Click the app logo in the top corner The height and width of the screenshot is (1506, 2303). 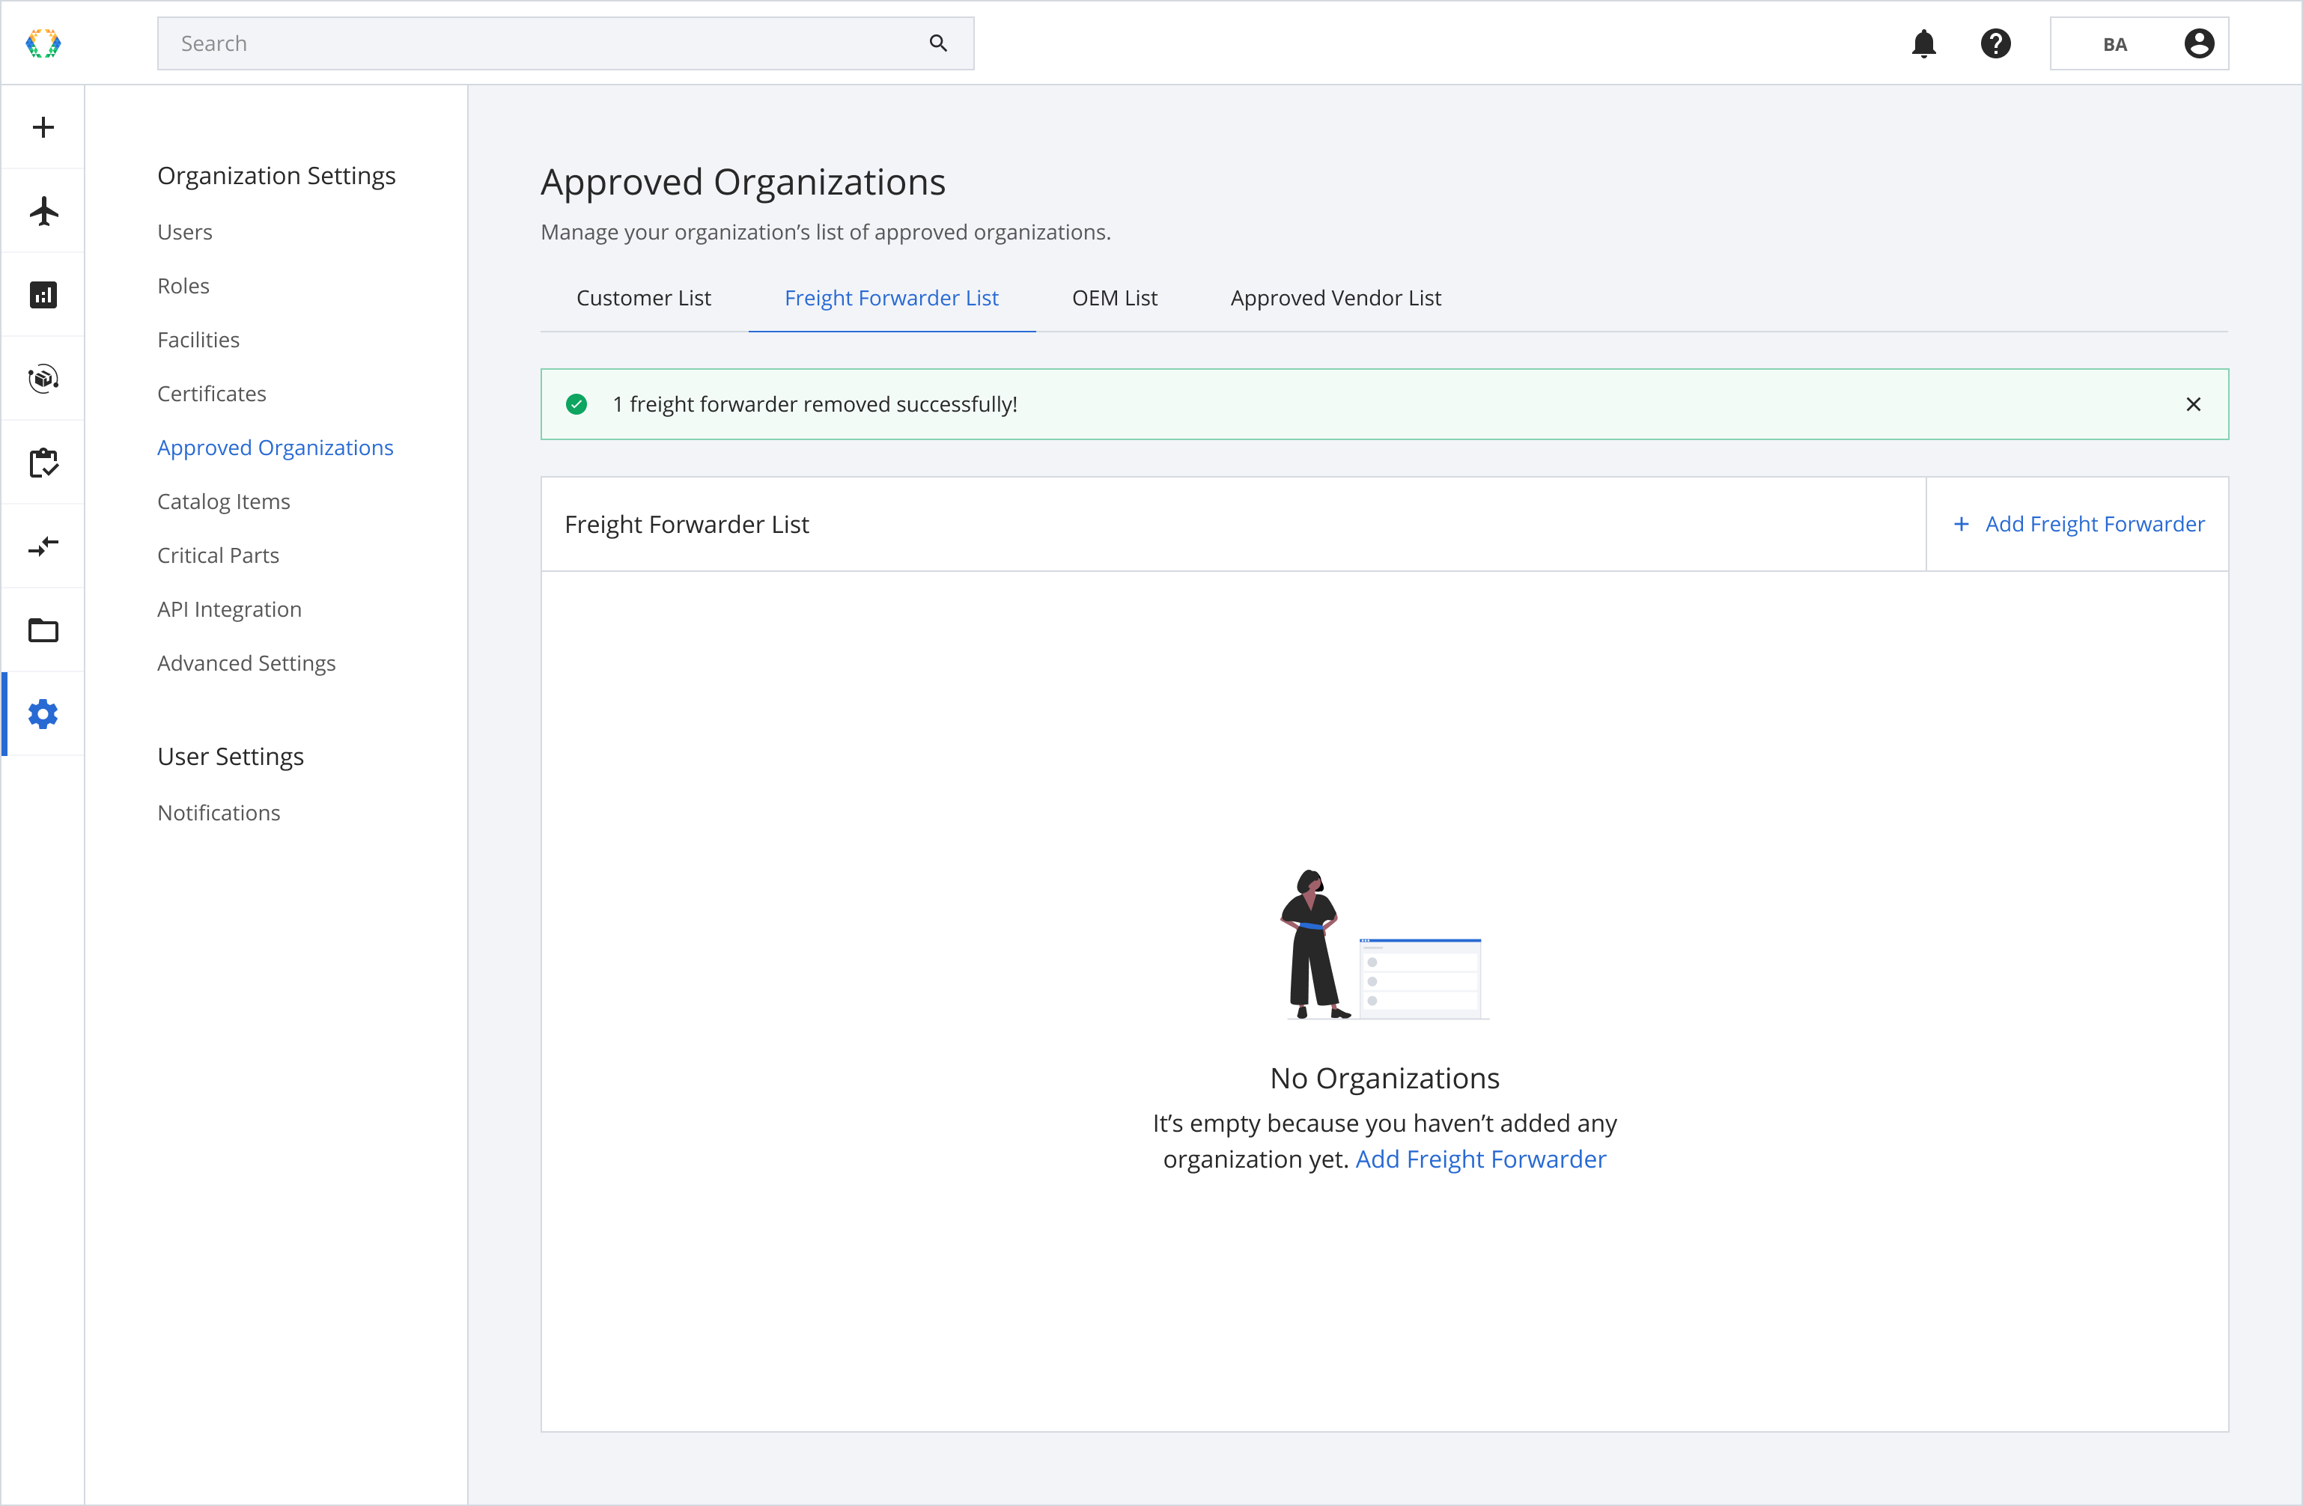43,43
